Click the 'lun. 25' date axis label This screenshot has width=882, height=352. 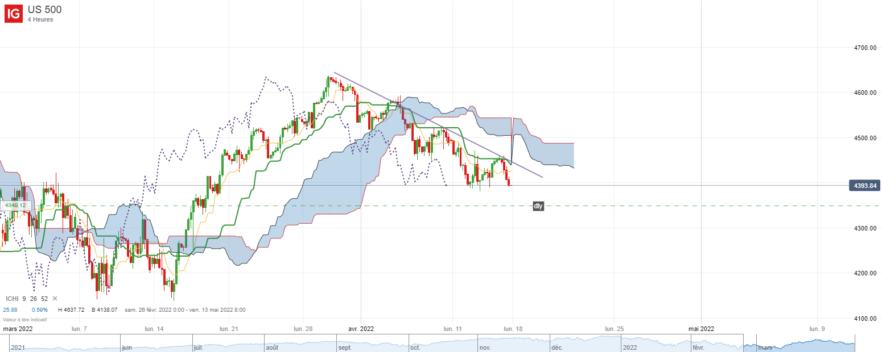[x=615, y=329]
